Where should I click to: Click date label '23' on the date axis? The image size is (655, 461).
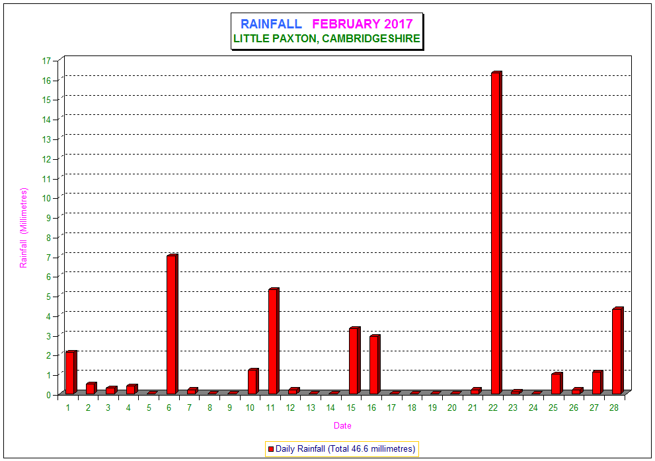[512, 408]
